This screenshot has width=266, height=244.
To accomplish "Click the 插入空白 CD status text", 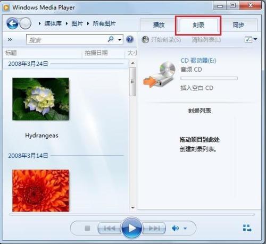I will pyautogui.click(x=197, y=88).
